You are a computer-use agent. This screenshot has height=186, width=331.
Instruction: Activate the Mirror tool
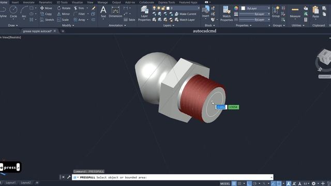click(x=63, y=14)
